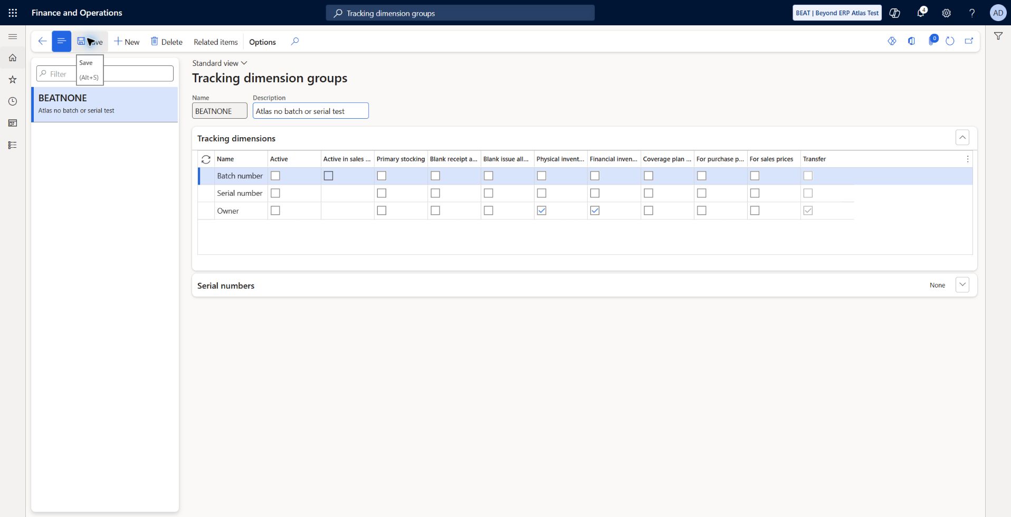Go to Home in left sidebar
1011x517 pixels.
(13, 58)
